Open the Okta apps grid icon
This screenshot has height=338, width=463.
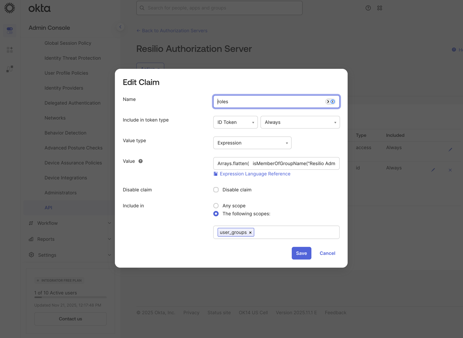379,8
